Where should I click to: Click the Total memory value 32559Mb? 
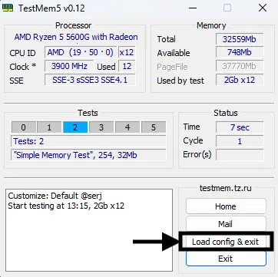[x=240, y=39]
